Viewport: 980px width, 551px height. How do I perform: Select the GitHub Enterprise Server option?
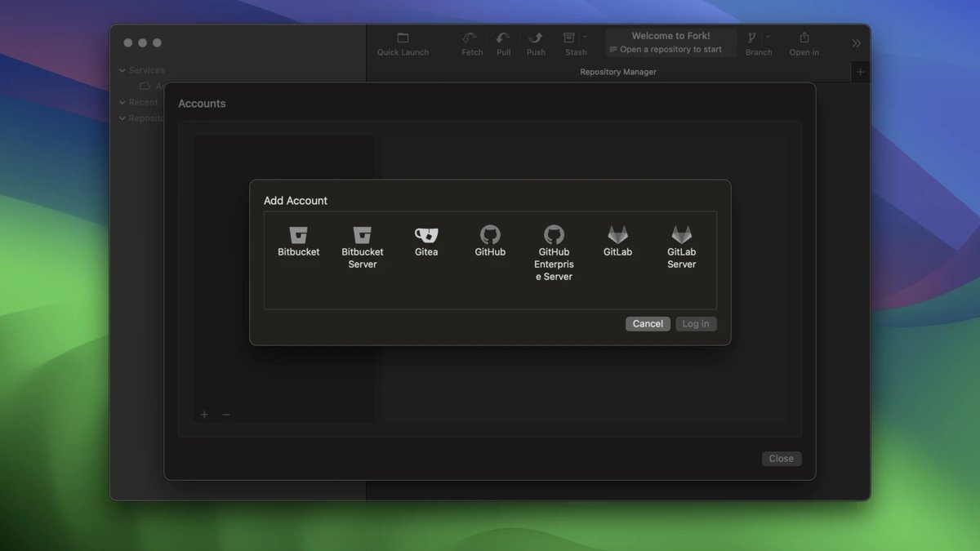point(554,239)
